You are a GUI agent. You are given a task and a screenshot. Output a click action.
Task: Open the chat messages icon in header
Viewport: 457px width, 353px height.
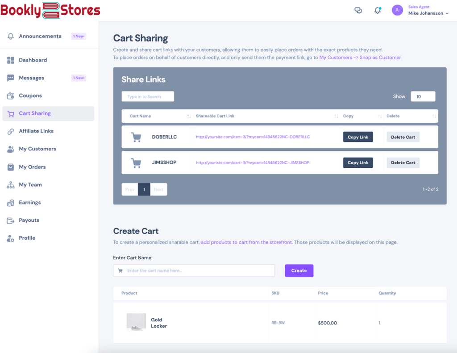click(x=358, y=10)
